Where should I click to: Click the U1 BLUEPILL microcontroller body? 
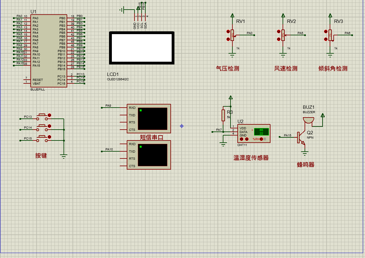[49, 51]
